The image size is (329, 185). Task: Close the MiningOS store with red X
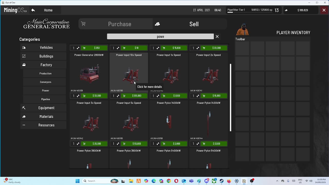click(x=324, y=10)
